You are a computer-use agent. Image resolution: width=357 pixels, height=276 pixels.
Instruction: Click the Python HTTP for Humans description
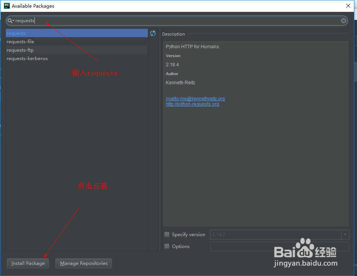click(x=193, y=47)
